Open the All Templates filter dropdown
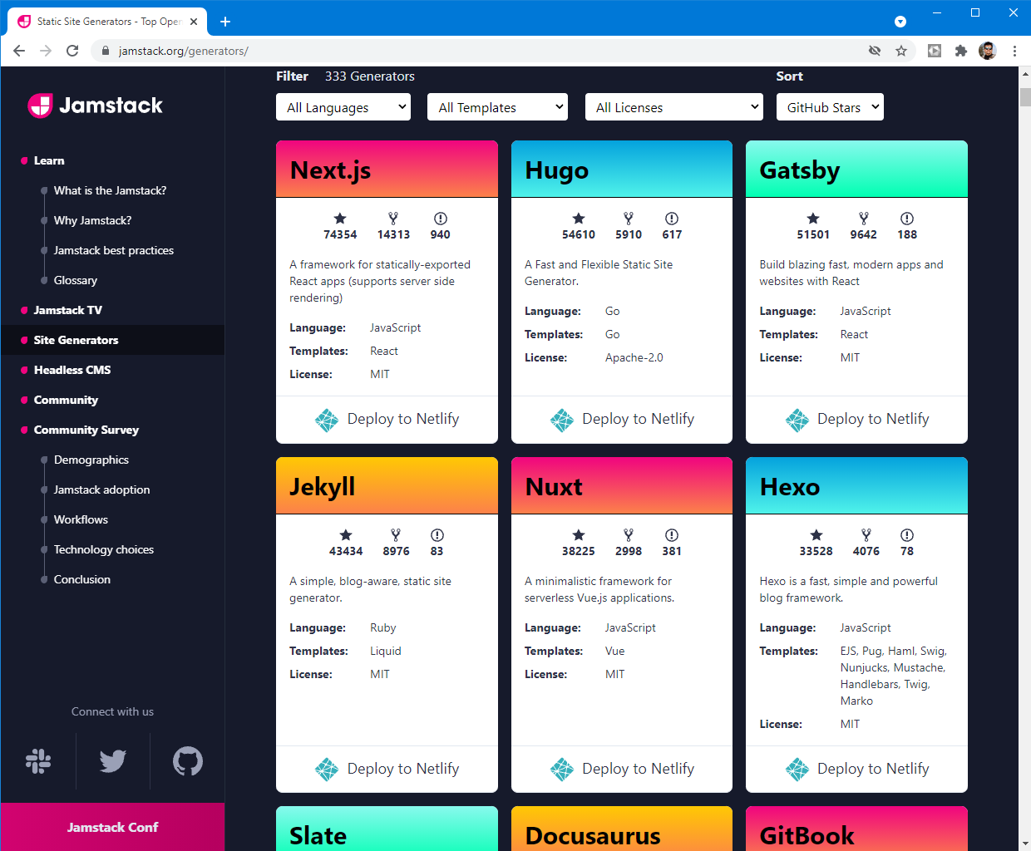 (x=497, y=107)
